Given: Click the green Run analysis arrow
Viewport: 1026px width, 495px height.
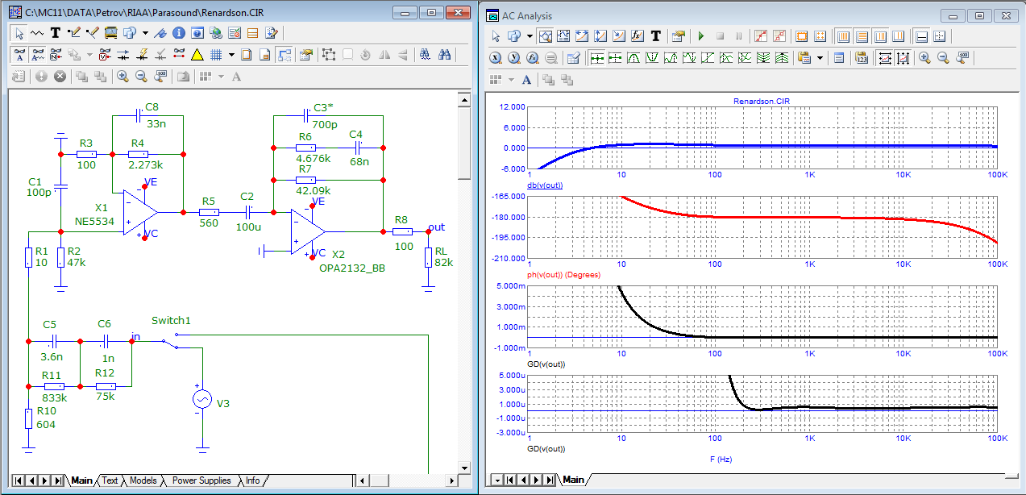Looking at the screenshot, I should (701, 36).
